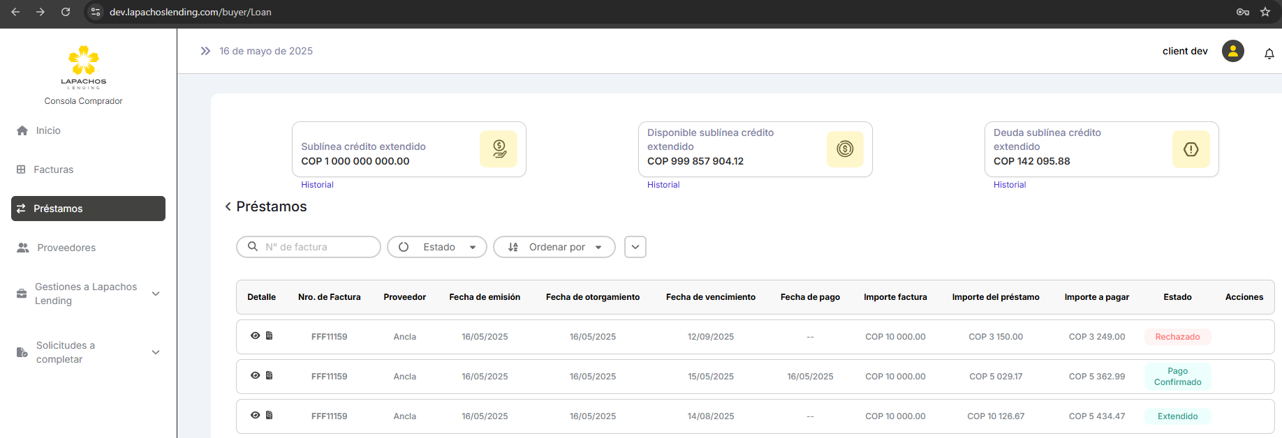Click document icon in Rechazado loan row
This screenshot has width=1282, height=438.
(269, 335)
